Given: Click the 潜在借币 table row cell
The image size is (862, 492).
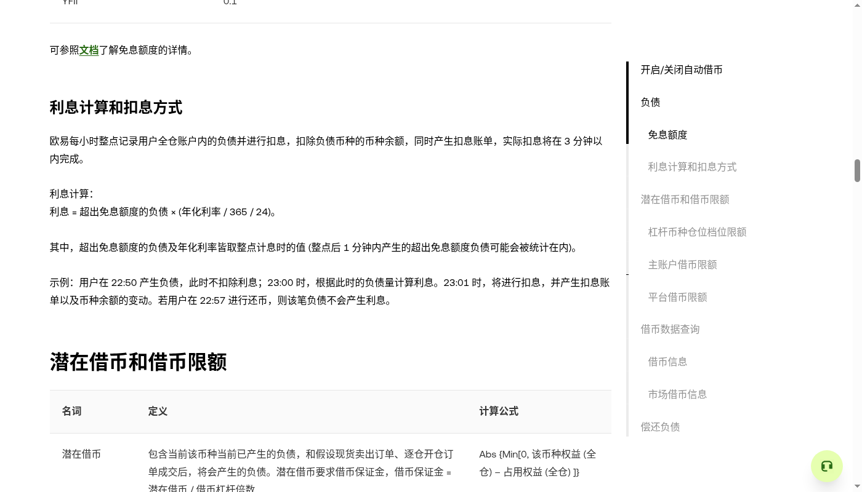Looking at the screenshot, I should [81, 454].
